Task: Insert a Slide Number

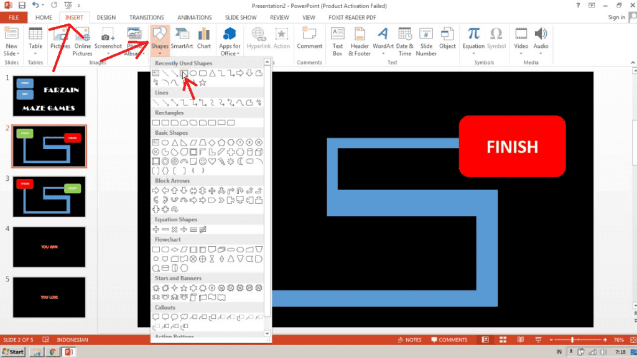Action: point(426,42)
